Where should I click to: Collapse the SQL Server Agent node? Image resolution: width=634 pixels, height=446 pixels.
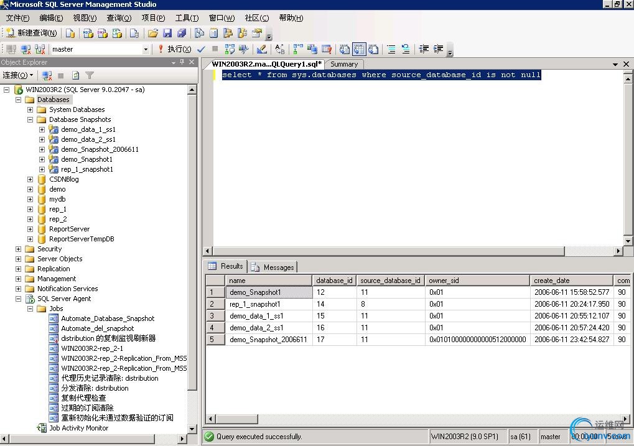tap(18, 299)
